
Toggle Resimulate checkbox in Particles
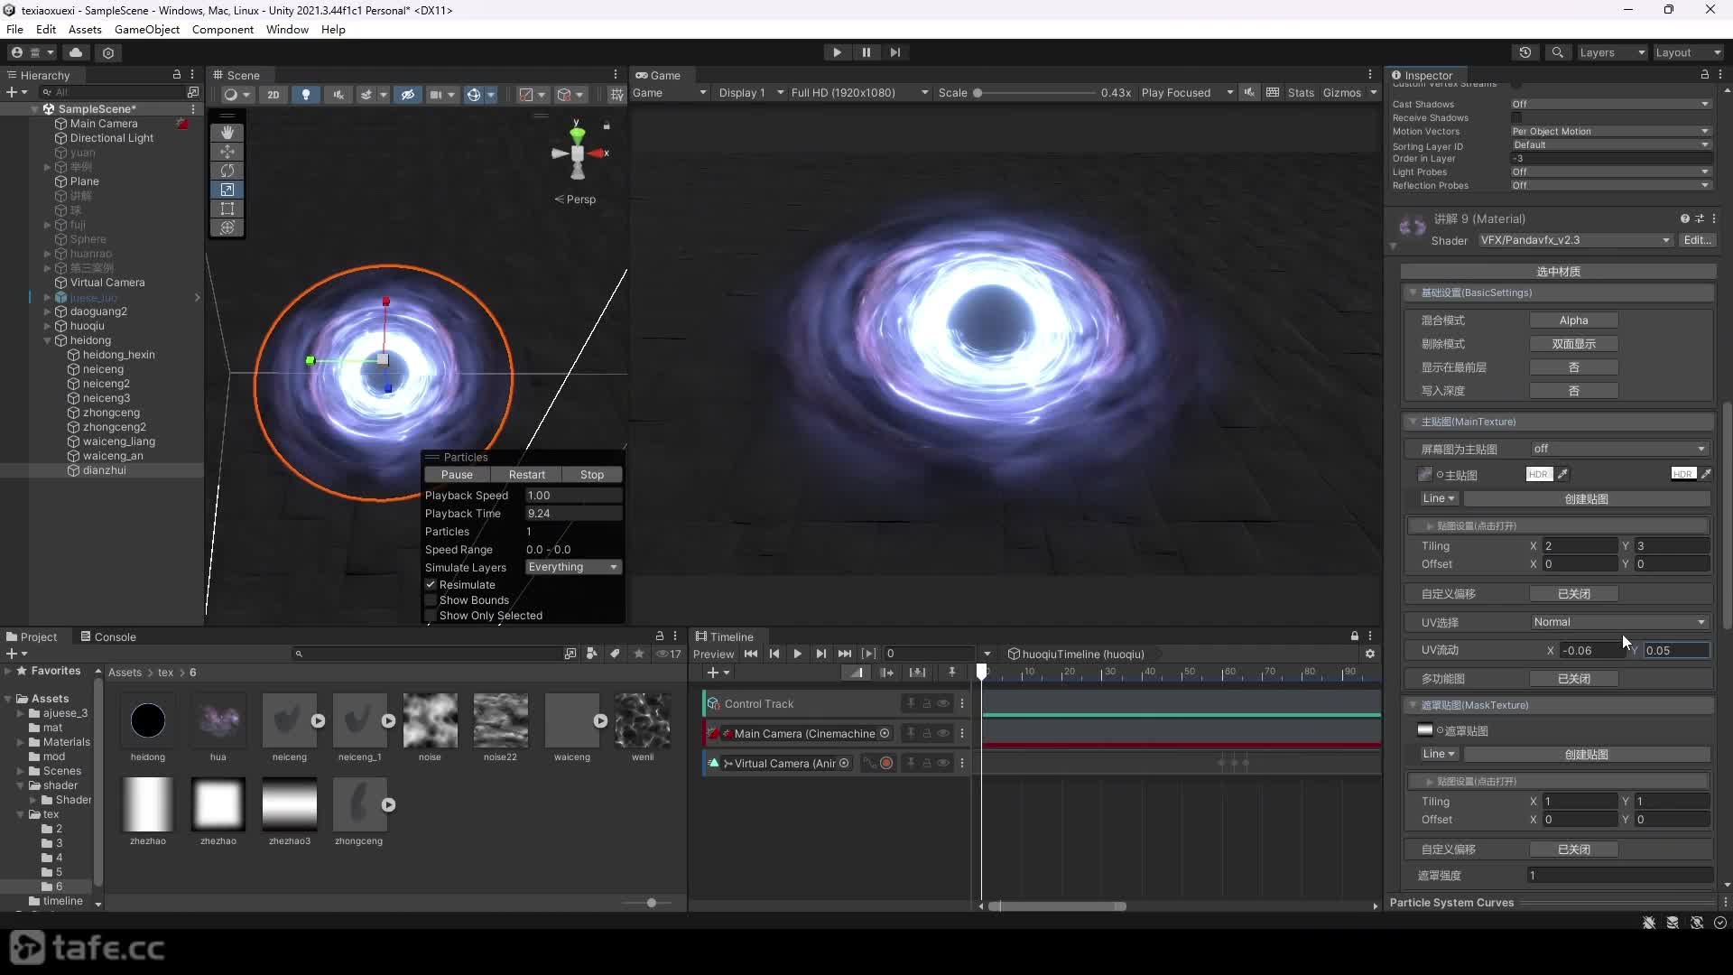(x=431, y=585)
